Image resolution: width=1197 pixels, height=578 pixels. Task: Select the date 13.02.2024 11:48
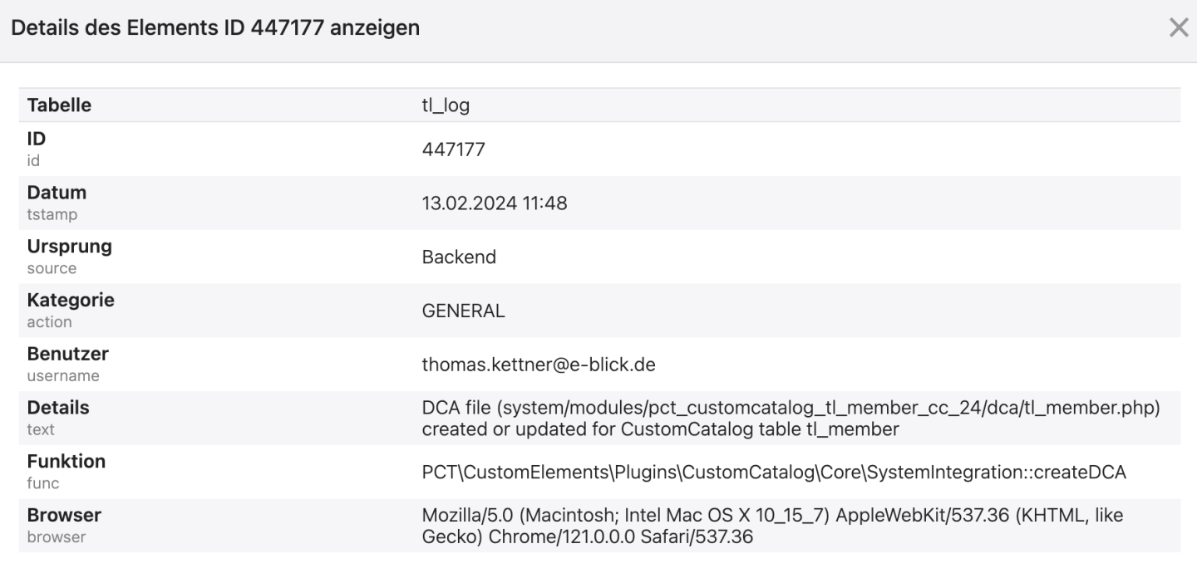[x=495, y=203]
